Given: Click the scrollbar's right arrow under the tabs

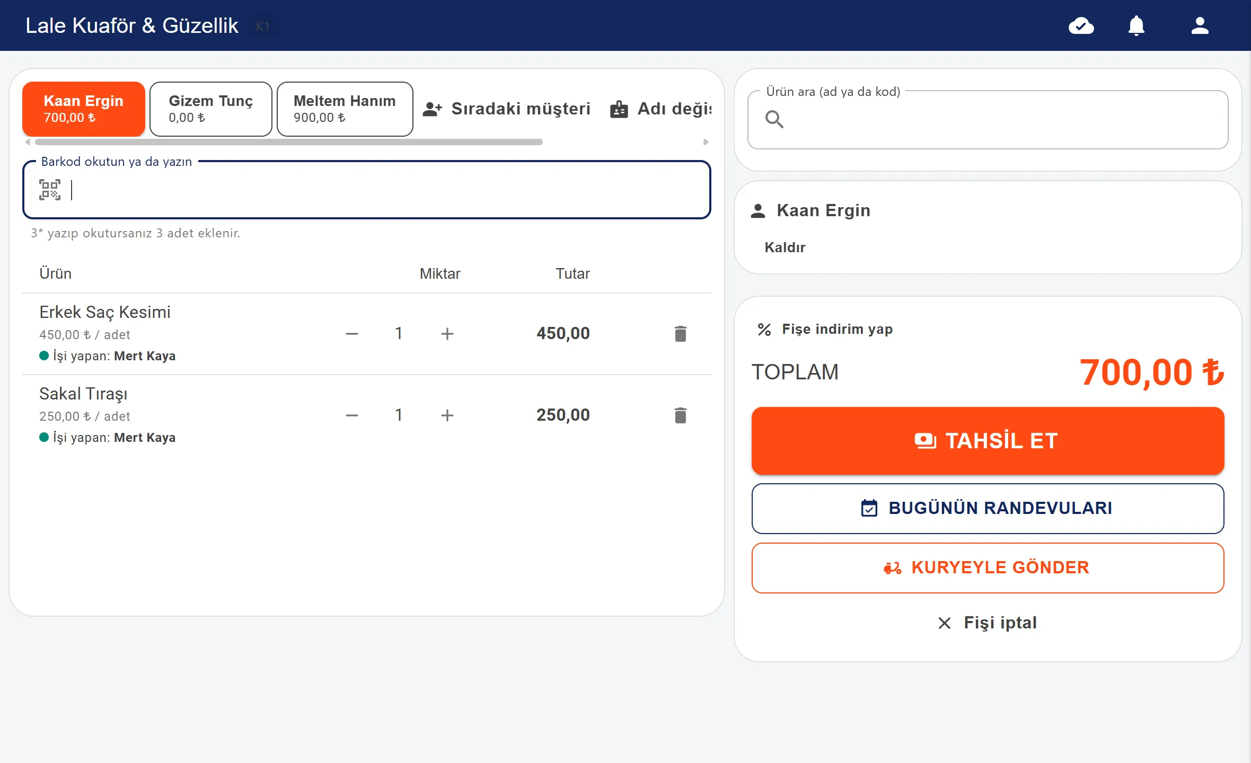Looking at the screenshot, I should click(x=706, y=142).
